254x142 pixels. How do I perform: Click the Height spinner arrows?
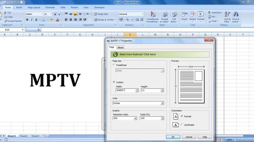(162, 90)
